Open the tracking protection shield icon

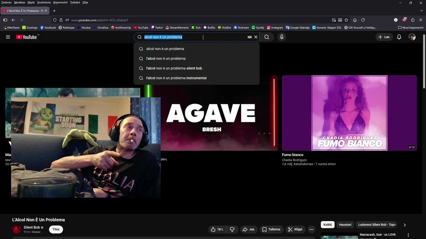point(55,20)
